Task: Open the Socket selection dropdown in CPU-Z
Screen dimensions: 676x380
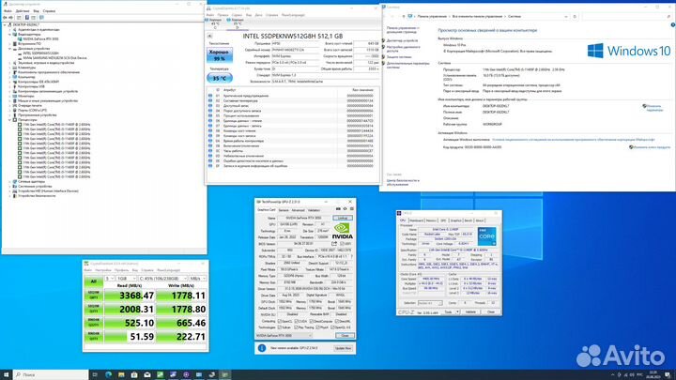Action: [x=430, y=303]
